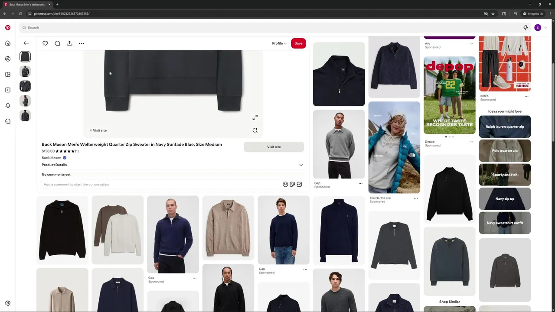The height and width of the screenshot is (312, 555).
Task: Open options for The North Face ad
Action: pos(416,198)
